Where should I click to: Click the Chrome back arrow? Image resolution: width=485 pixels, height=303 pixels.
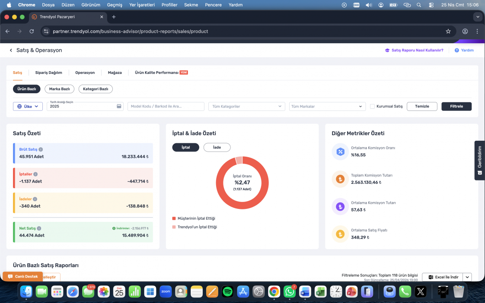[8, 31]
